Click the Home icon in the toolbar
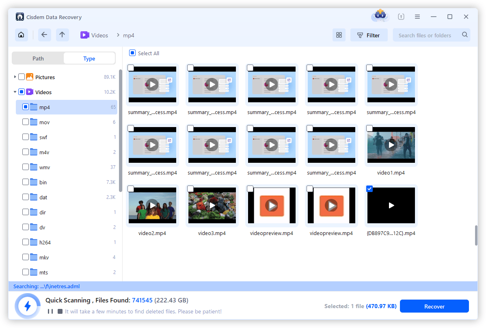Image resolution: width=486 pixels, height=328 pixels. [21, 35]
